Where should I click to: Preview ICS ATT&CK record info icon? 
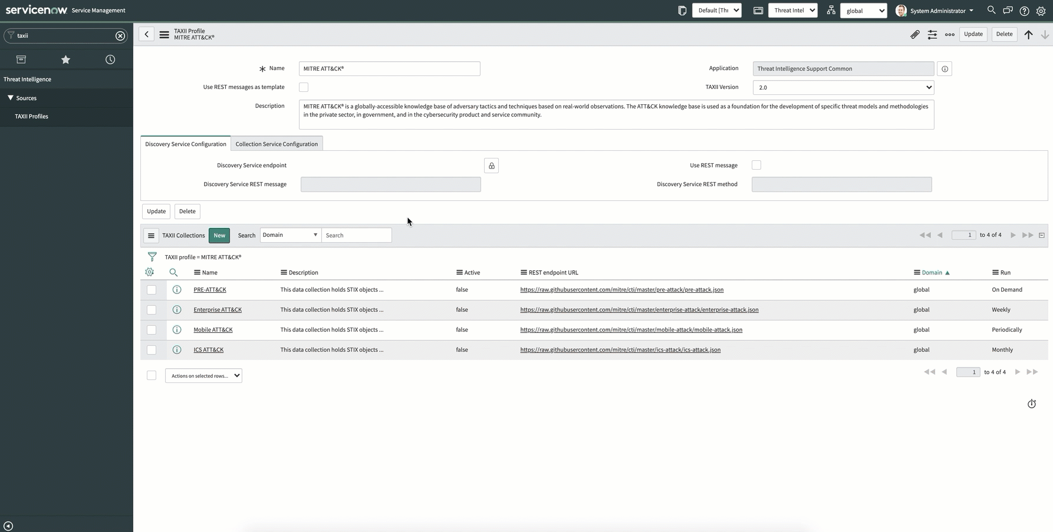[x=177, y=350]
